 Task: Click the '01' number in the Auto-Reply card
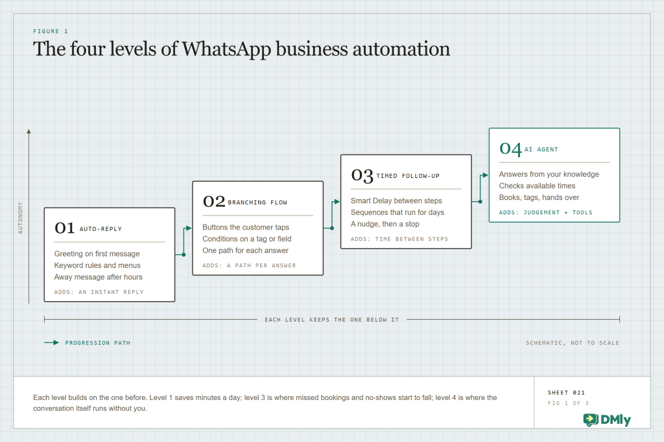click(x=64, y=228)
